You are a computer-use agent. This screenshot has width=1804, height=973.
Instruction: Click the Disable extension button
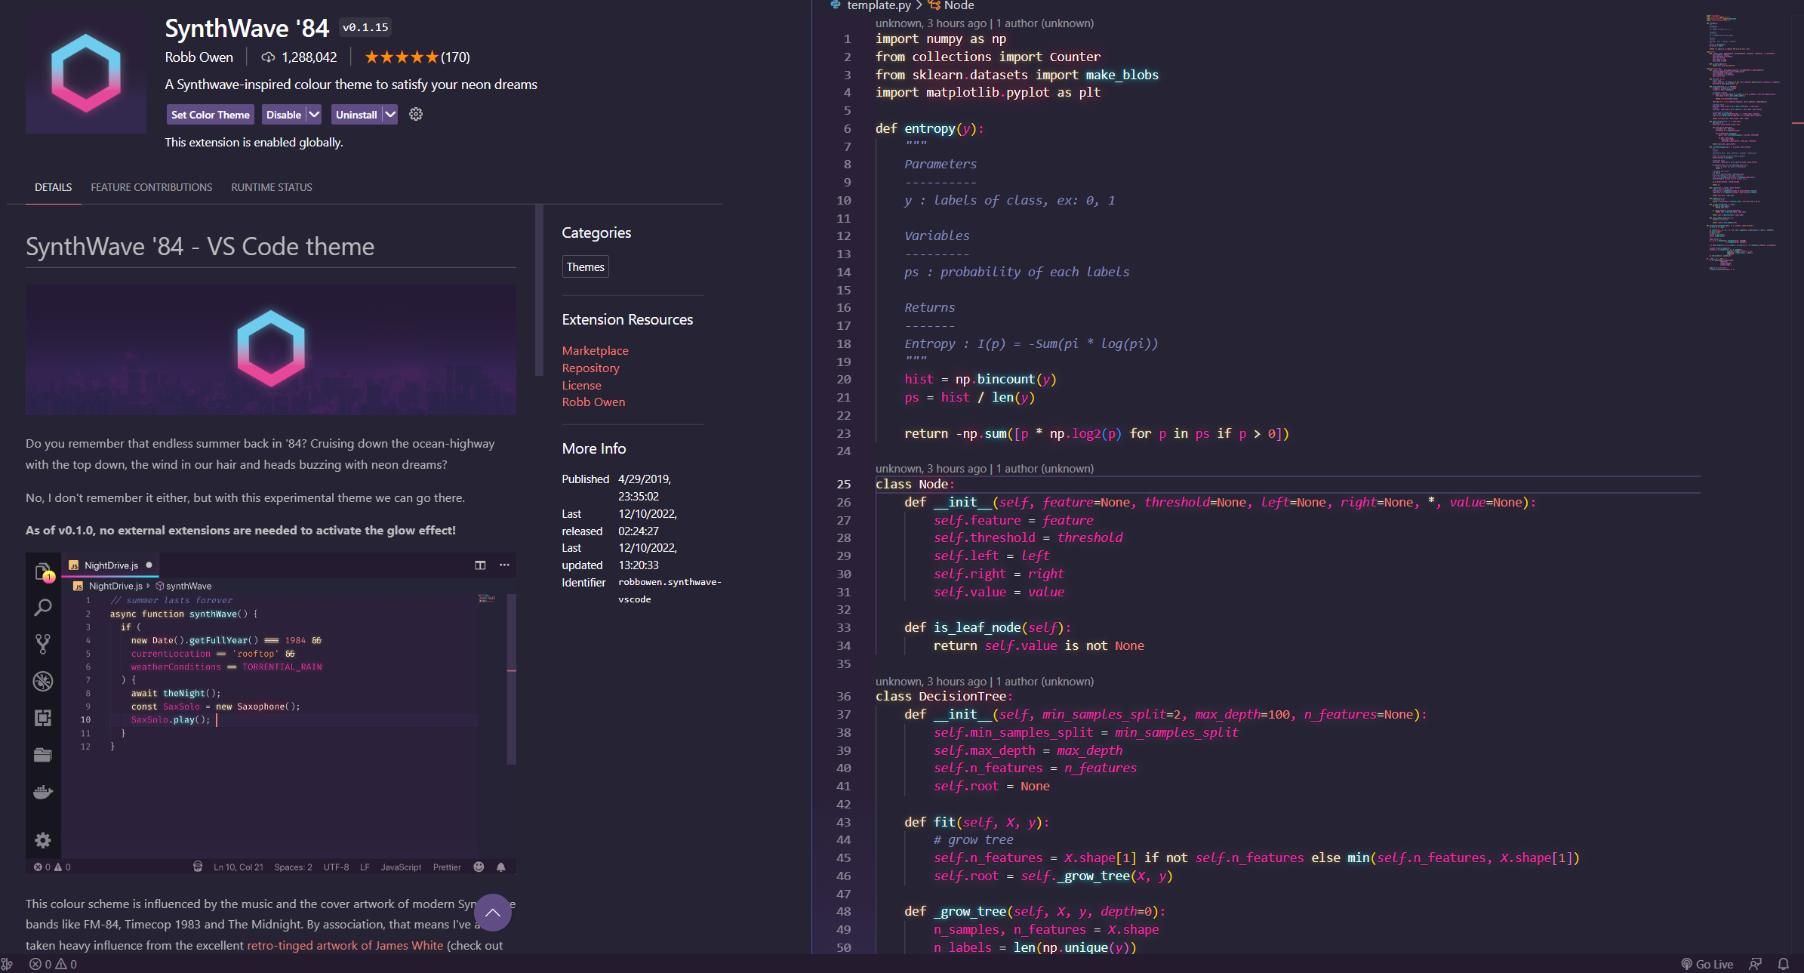(284, 115)
